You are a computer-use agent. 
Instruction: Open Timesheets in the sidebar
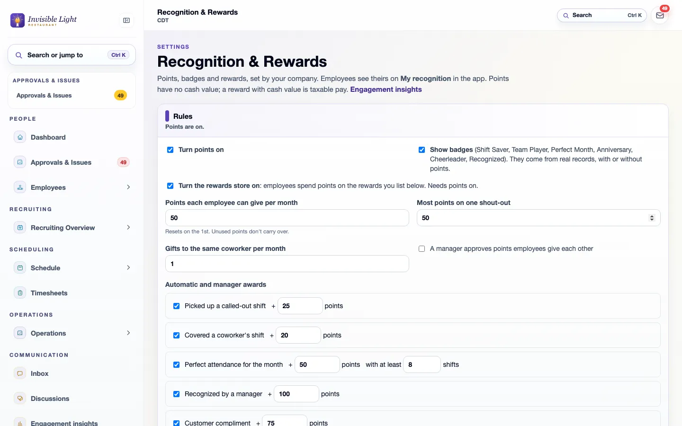72,293
